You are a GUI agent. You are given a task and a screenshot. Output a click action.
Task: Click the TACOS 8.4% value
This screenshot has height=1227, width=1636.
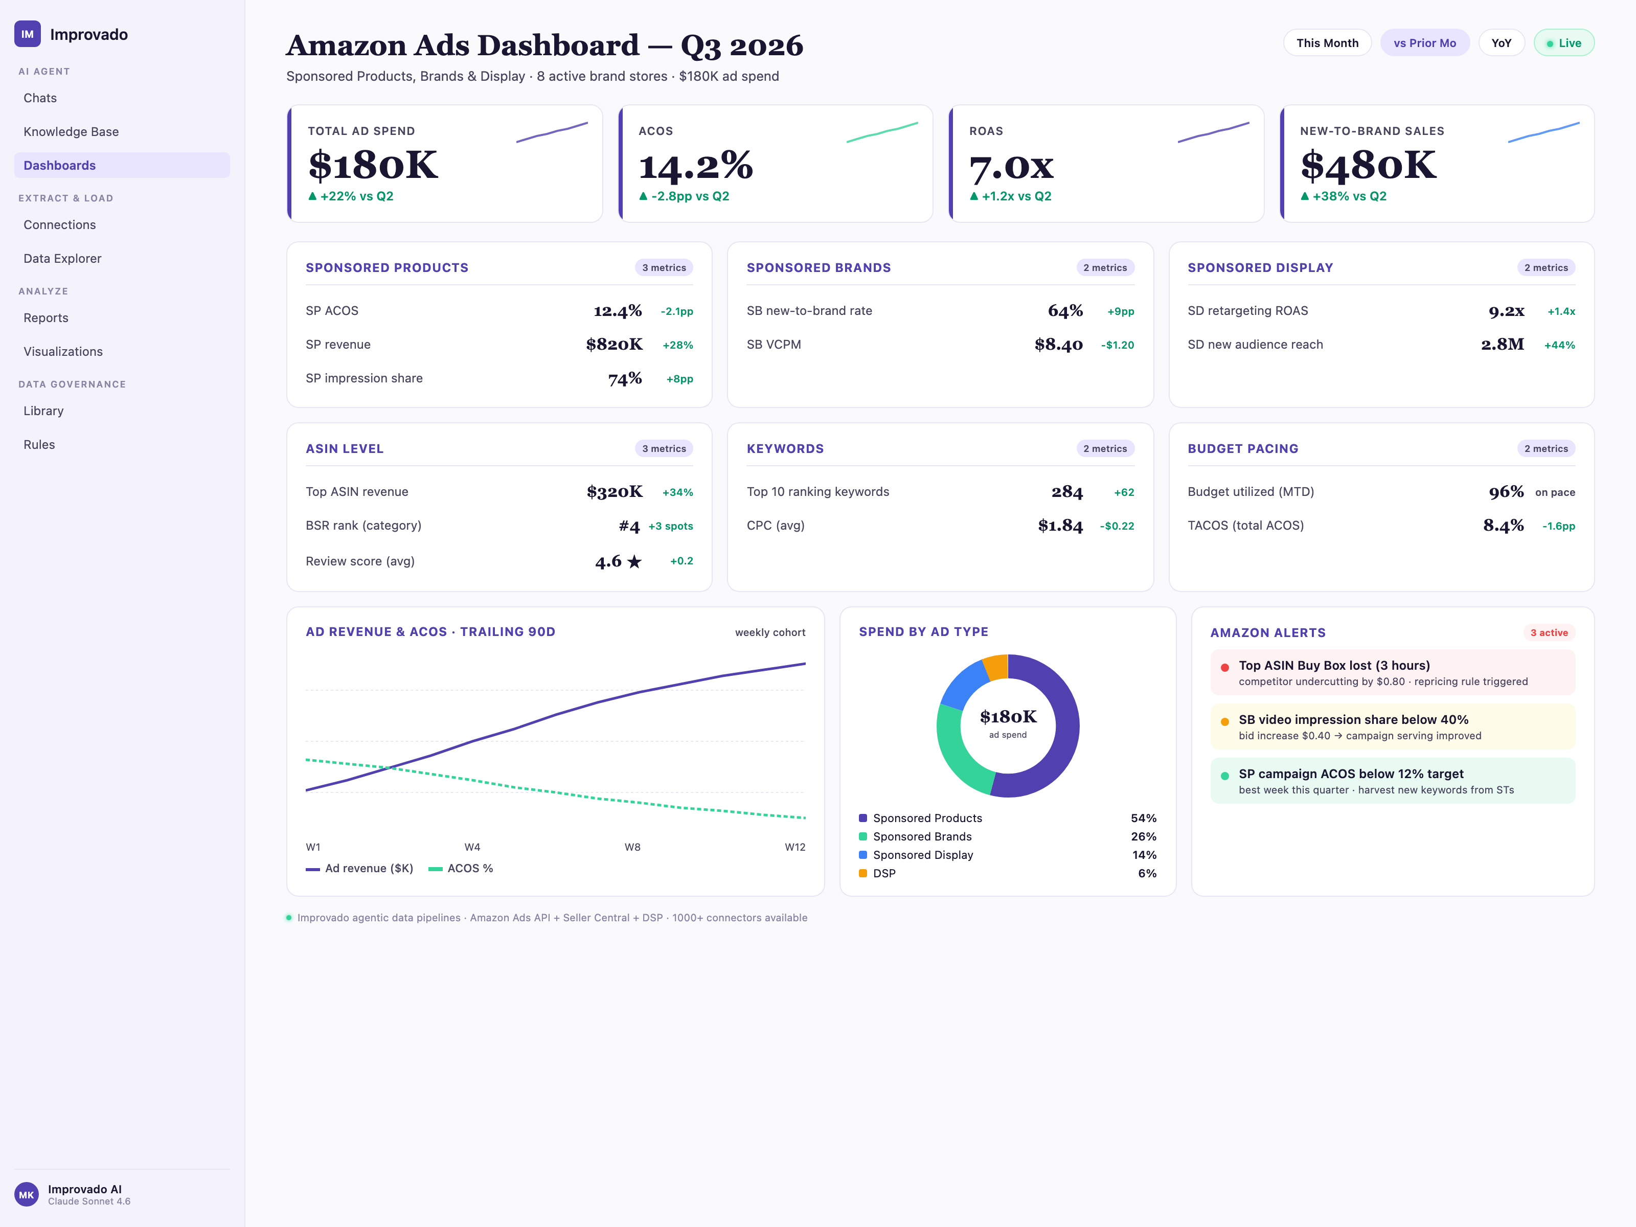[x=1503, y=526]
